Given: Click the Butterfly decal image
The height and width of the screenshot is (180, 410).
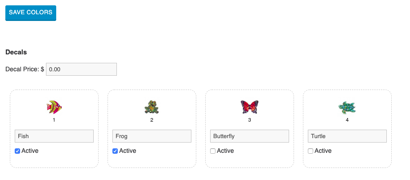Looking at the screenshot, I should pos(249,107).
